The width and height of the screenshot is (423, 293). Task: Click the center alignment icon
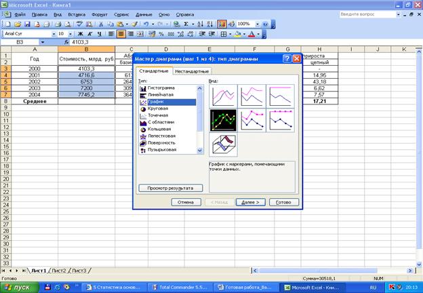click(x=121, y=33)
